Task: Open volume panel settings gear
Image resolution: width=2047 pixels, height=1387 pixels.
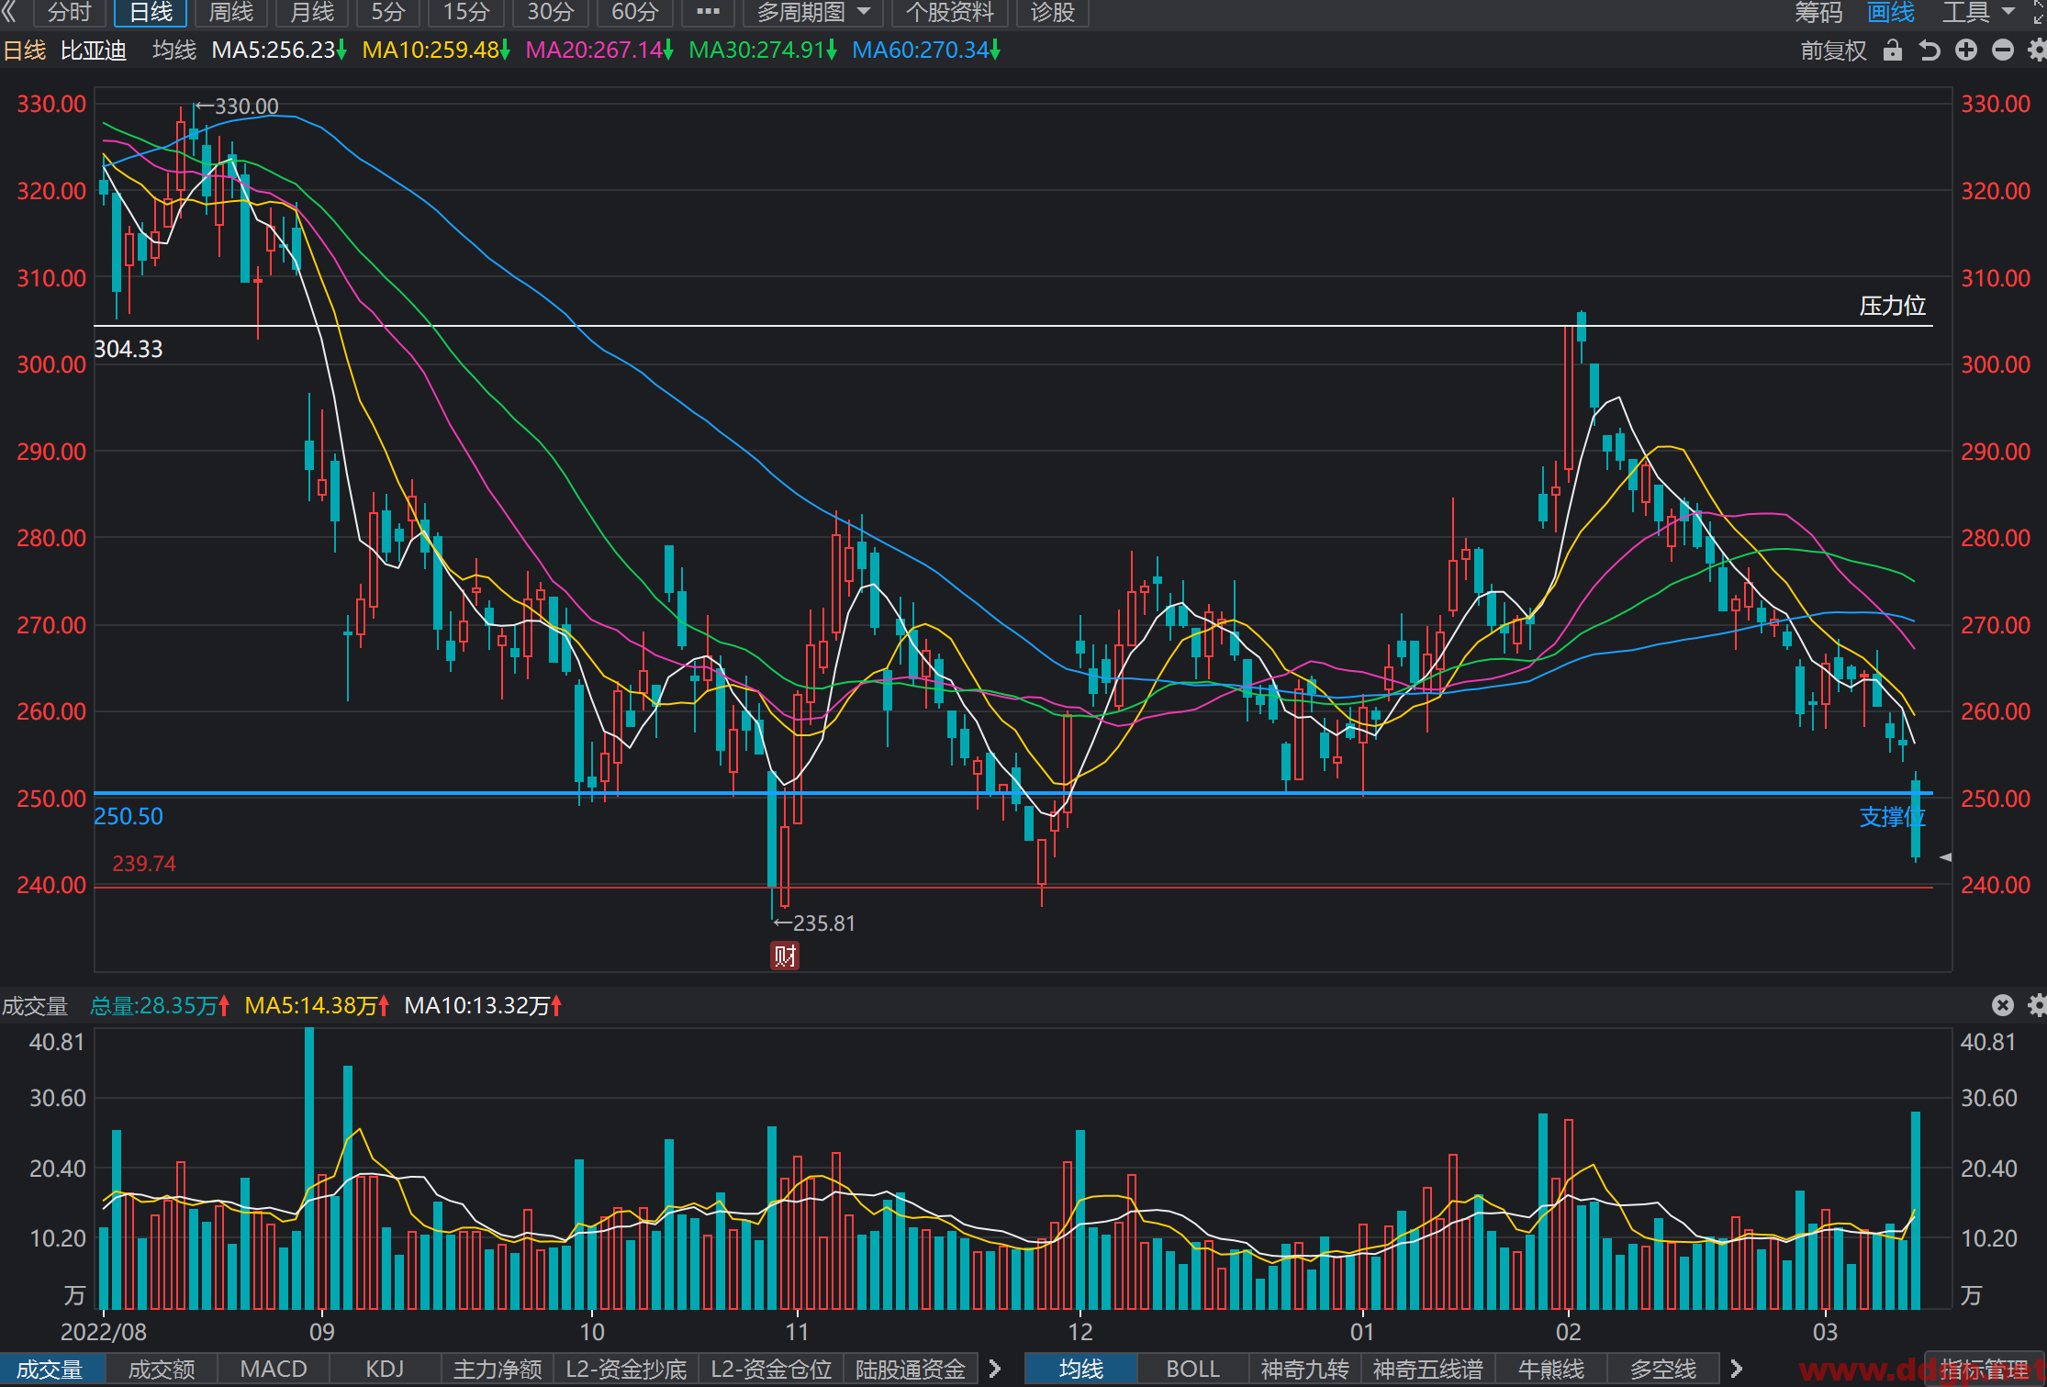Action: point(2037,1005)
